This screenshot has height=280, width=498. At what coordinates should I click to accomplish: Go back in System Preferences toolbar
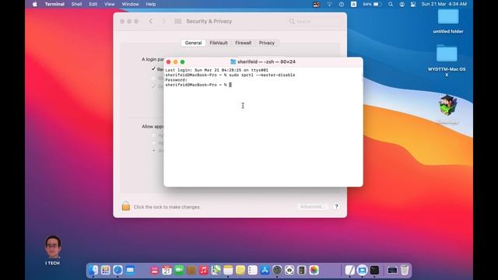click(x=151, y=21)
